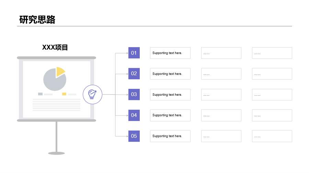The height and width of the screenshot is (173, 309).
Task: Click Supporting text box beside 01
Action: tap(170, 53)
